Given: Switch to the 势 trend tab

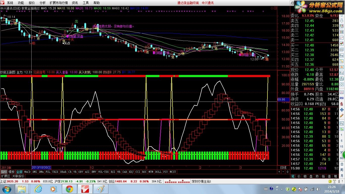Looking at the screenshot, I should coord(317,176).
